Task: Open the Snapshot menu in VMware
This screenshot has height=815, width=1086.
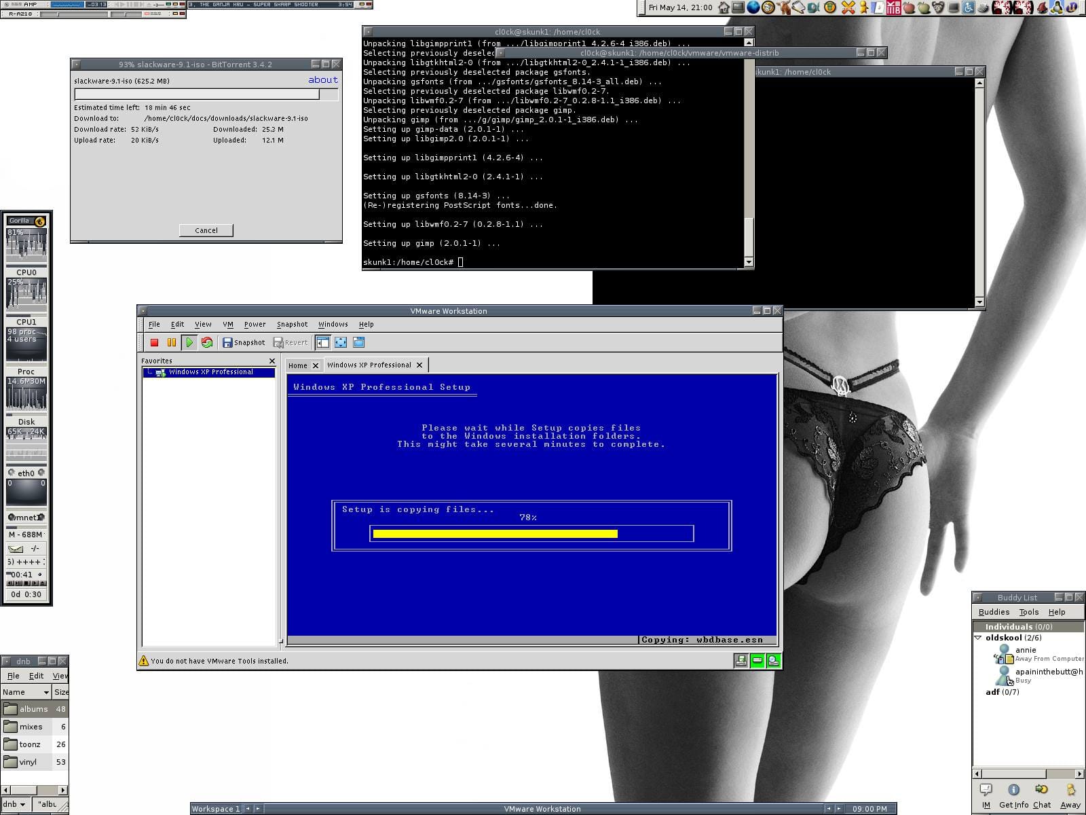Action: tap(292, 325)
